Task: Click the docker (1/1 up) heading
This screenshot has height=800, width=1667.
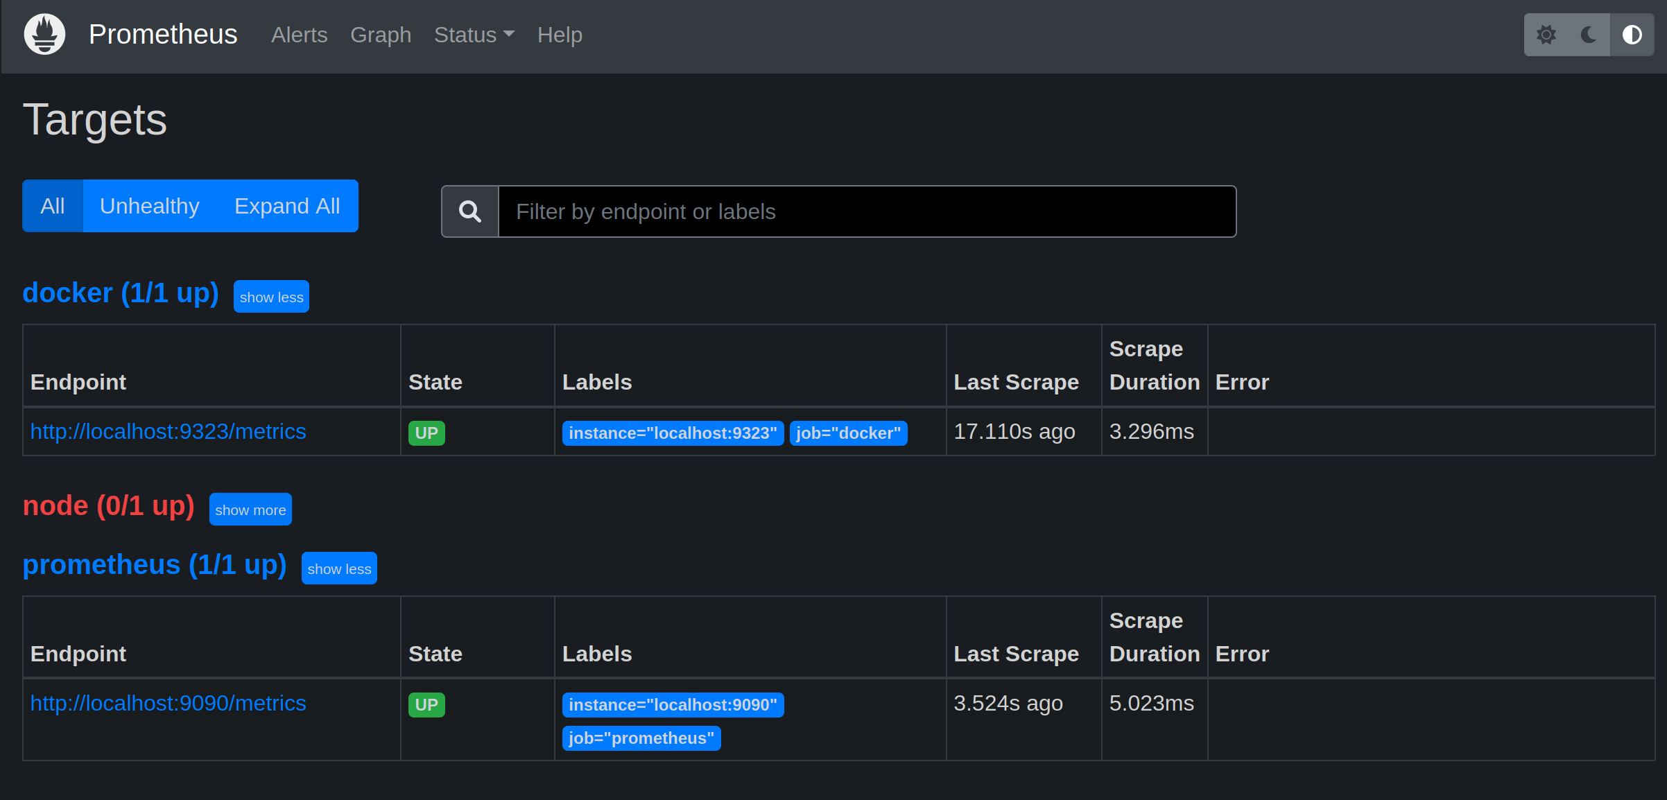Action: pos(120,293)
